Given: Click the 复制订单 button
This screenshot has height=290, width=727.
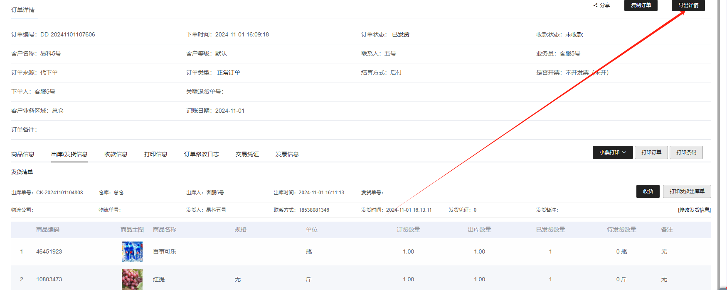Looking at the screenshot, I should [641, 5].
